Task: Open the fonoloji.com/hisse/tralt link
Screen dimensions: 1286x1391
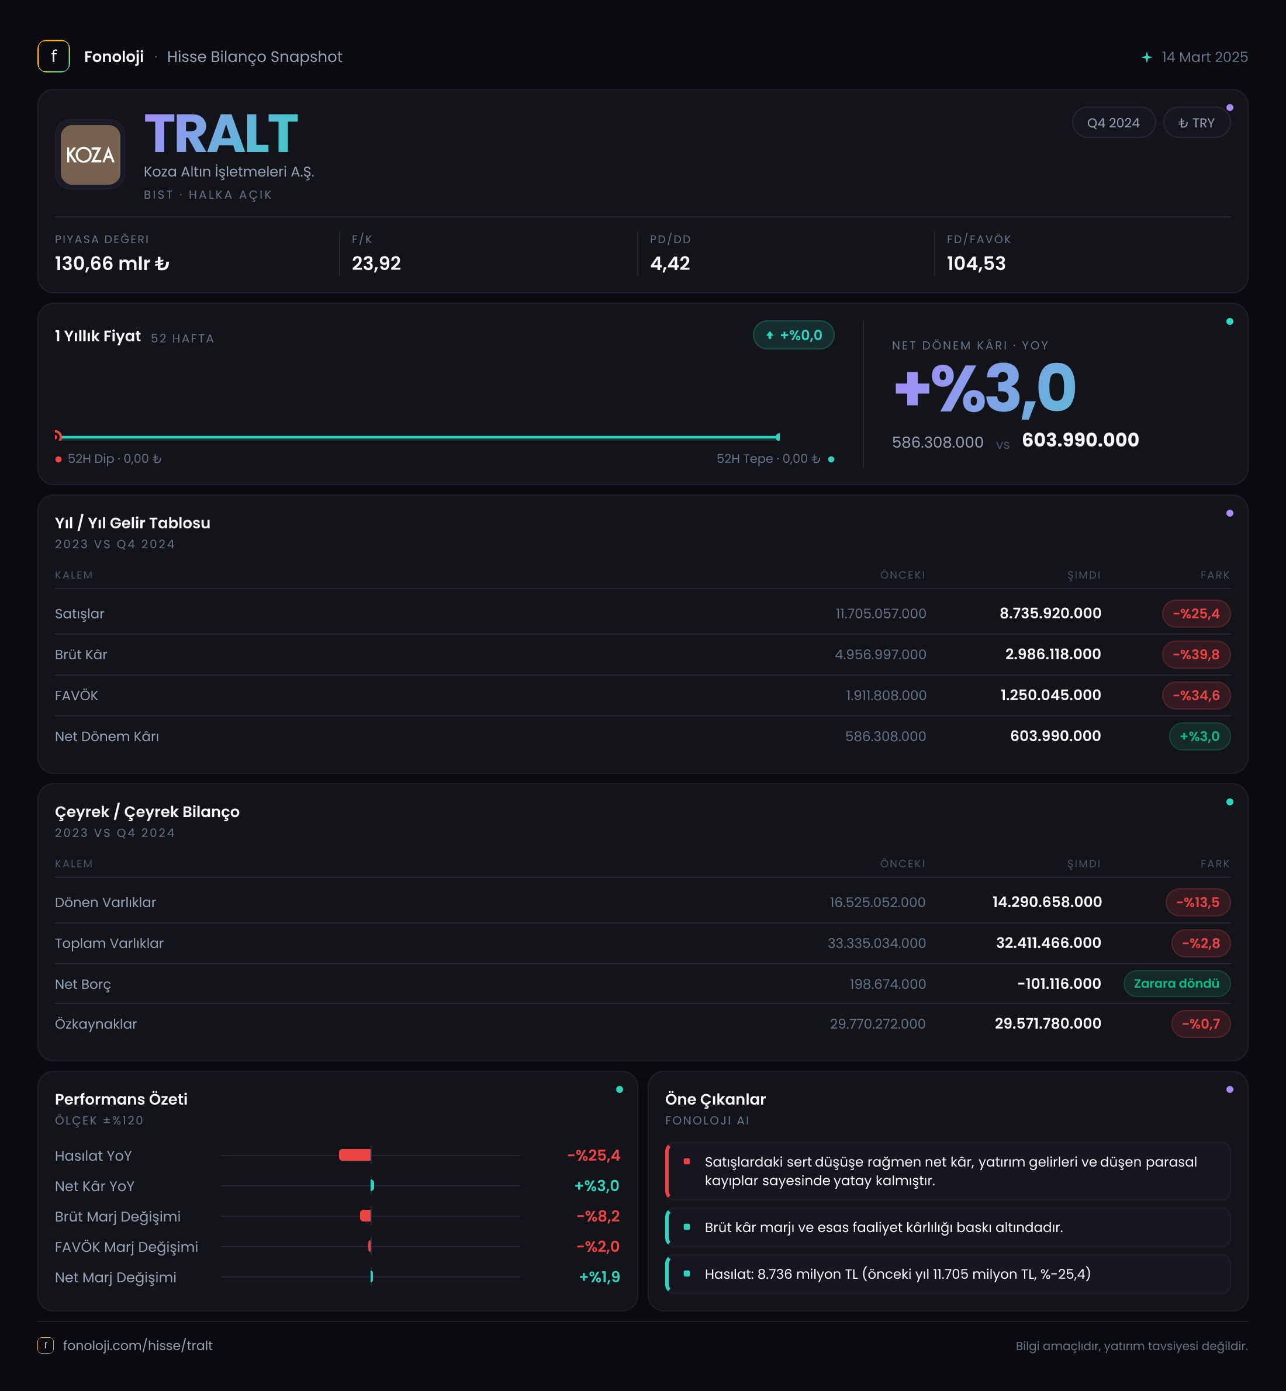Action: (x=138, y=1344)
